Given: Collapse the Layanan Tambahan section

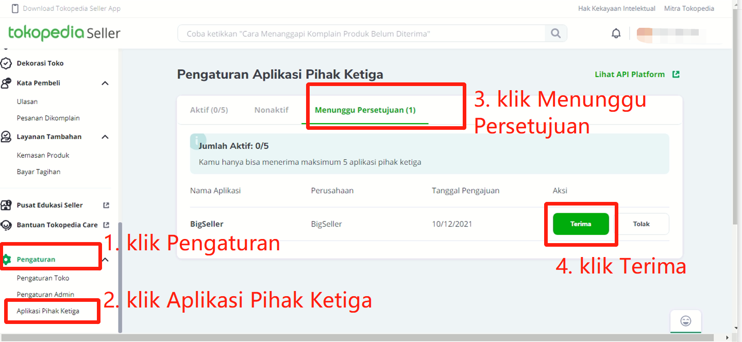Looking at the screenshot, I should coord(105,136).
